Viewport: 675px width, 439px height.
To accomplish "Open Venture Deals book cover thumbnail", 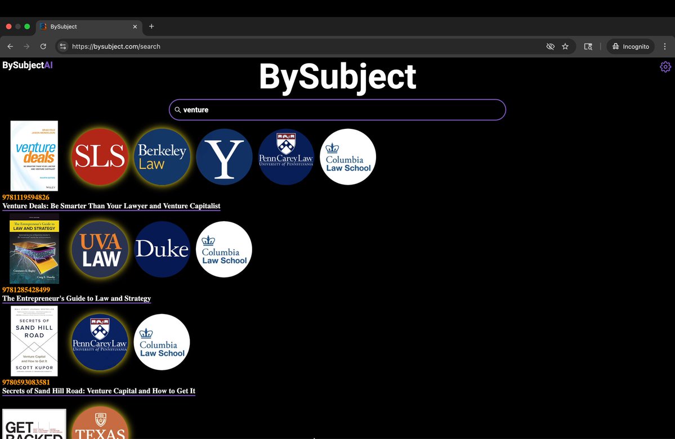I will (x=34, y=156).
